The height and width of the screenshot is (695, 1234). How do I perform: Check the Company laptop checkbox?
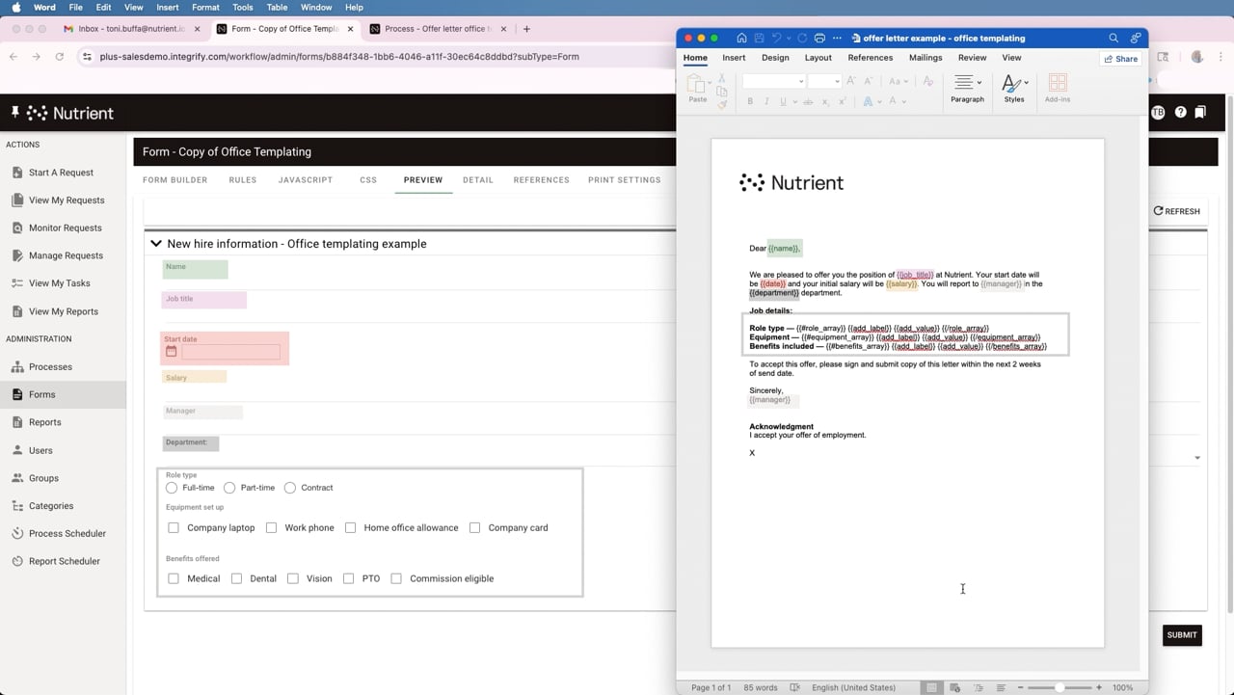[174, 528]
